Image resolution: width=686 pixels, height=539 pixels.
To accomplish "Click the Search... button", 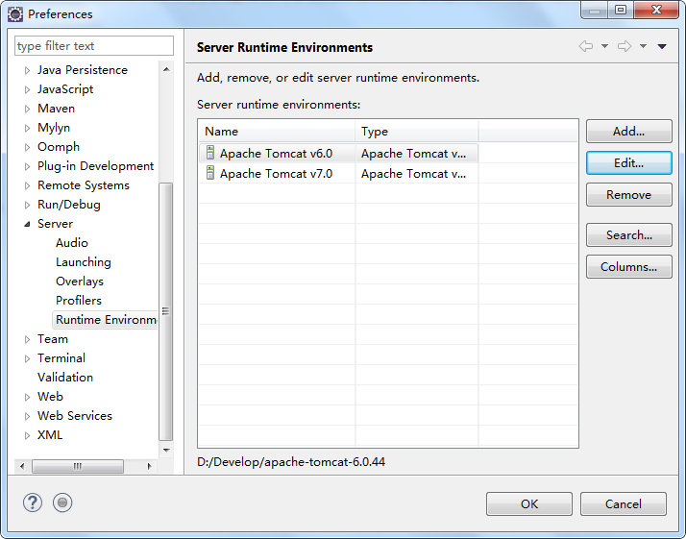I will (x=628, y=235).
